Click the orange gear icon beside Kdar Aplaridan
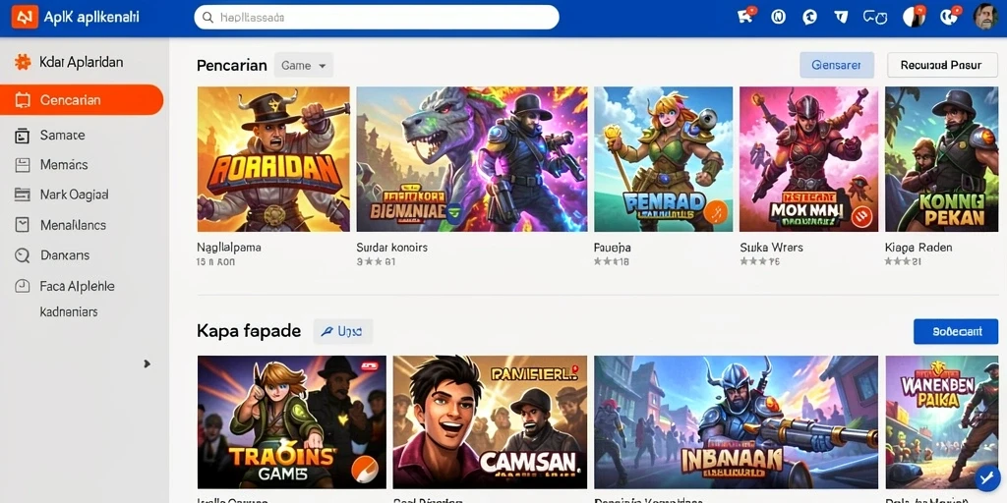Viewport: 1007px width, 503px height. (23, 62)
